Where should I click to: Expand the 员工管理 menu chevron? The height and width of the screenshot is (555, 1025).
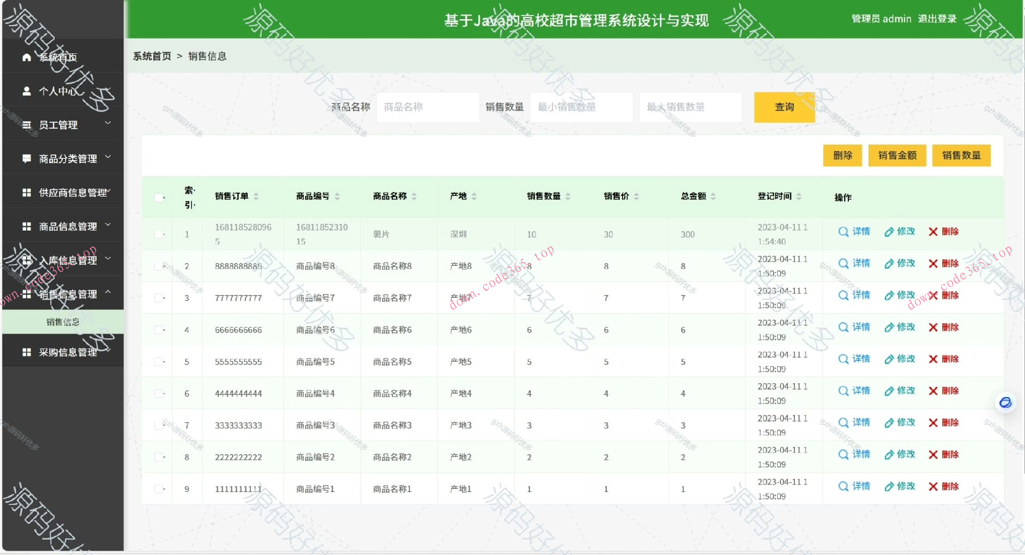coord(108,123)
